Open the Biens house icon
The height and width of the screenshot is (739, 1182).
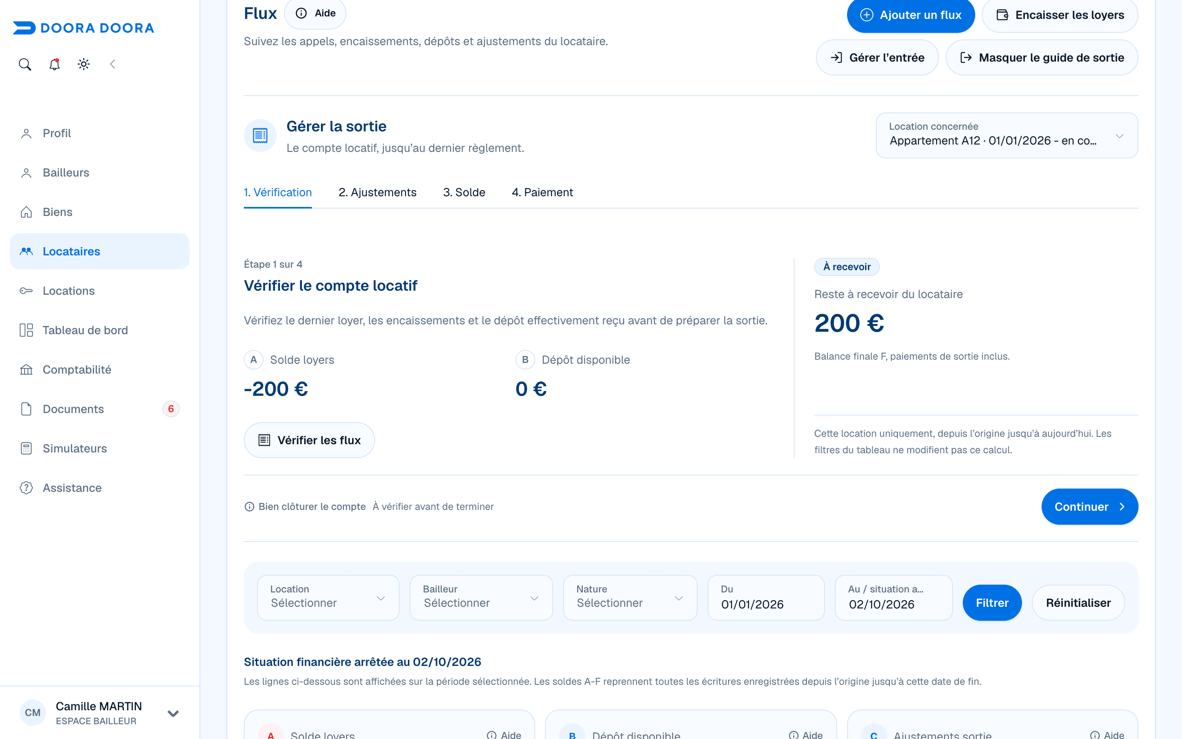coord(26,212)
